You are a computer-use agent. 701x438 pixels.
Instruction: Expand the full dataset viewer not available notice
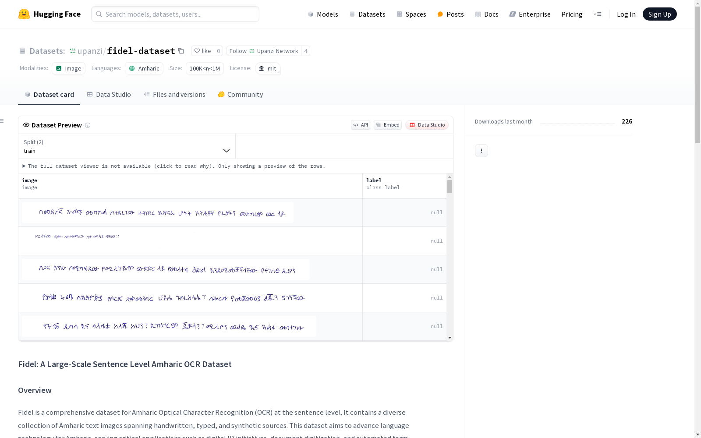coord(174,166)
